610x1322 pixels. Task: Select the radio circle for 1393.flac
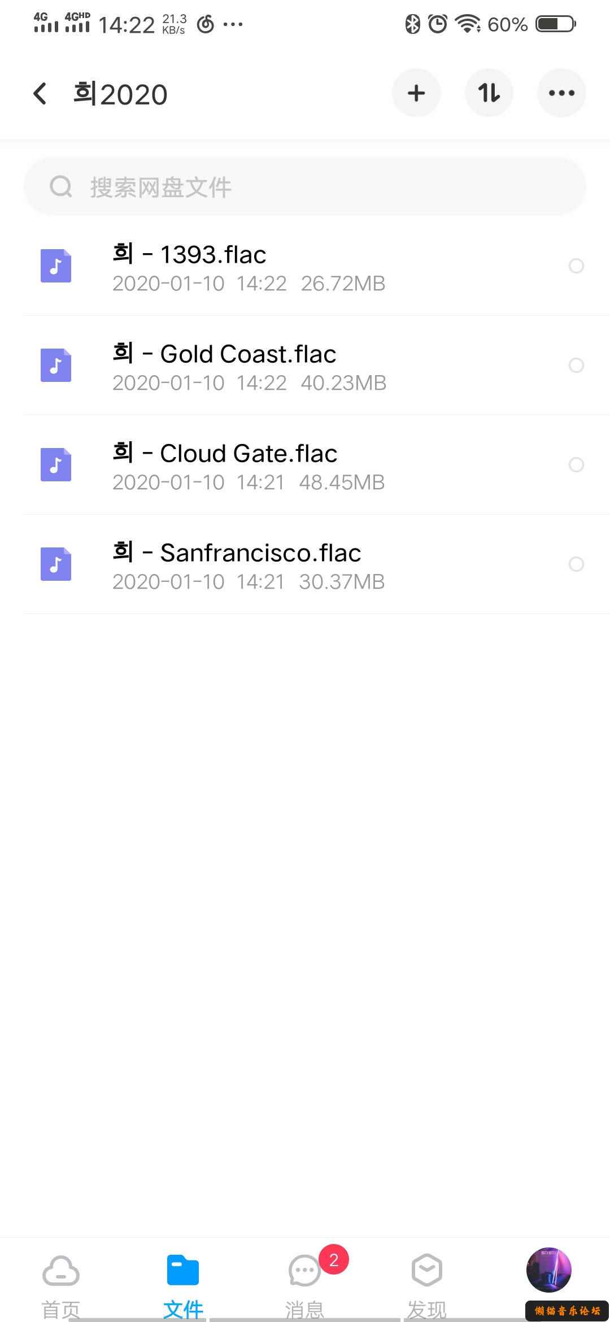pyautogui.click(x=576, y=266)
